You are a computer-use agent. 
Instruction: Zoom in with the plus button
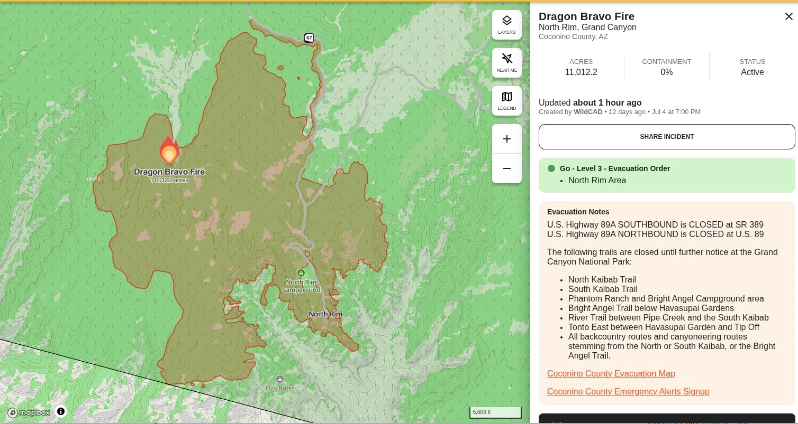click(507, 139)
